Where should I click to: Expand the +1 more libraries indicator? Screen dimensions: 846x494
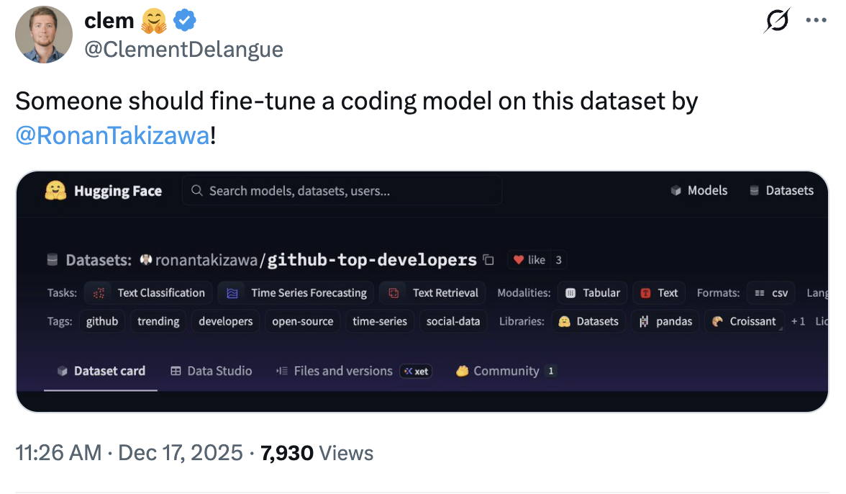click(x=798, y=321)
